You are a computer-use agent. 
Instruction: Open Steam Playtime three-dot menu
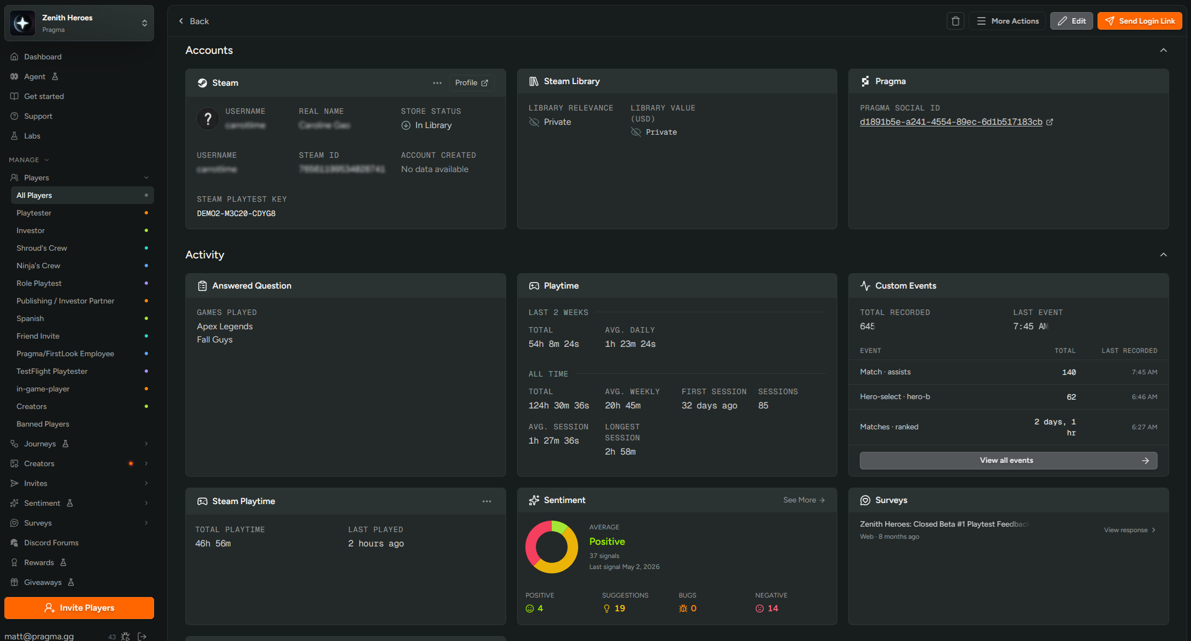[487, 501]
